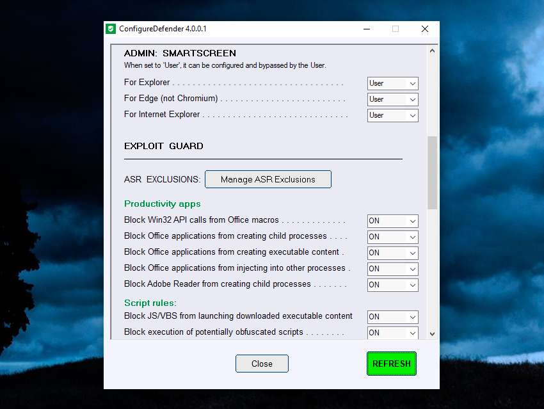Click the Close button at the bottom
Viewport: 544px width, 409px height.
point(262,364)
